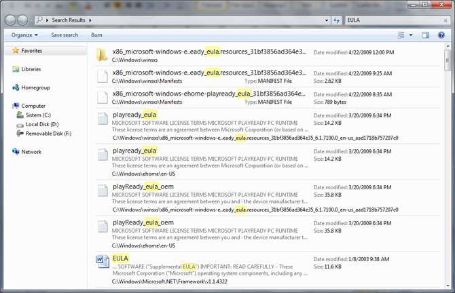Click the Word document icon for EULA
This screenshot has height=293, width=455.
pyautogui.click(x=103, y=261)
